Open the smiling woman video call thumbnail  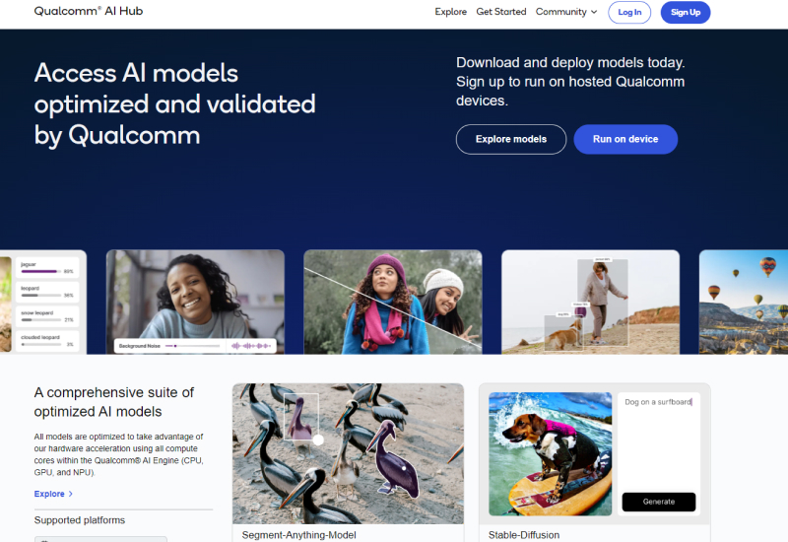point(195,302)
